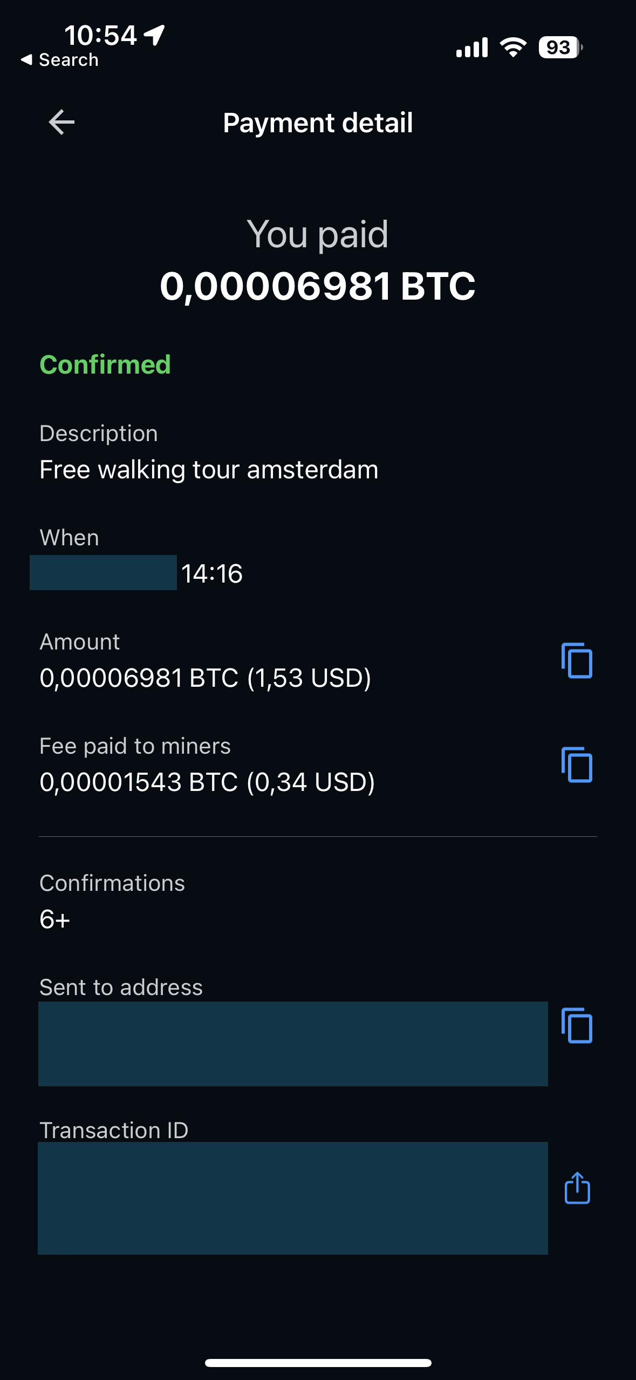The image size is (636, 1380).
Task: Copy the Amount value
Action: [577, 660]
